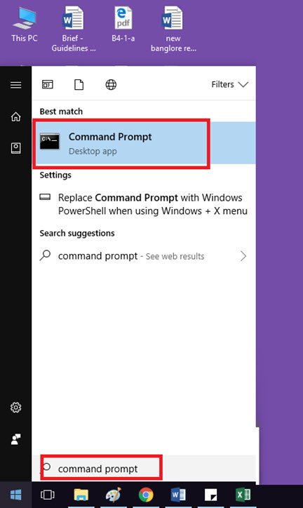Open Google Chrome from taskbar
Viewport: 303px width, 508px height.
coord(146,495)
